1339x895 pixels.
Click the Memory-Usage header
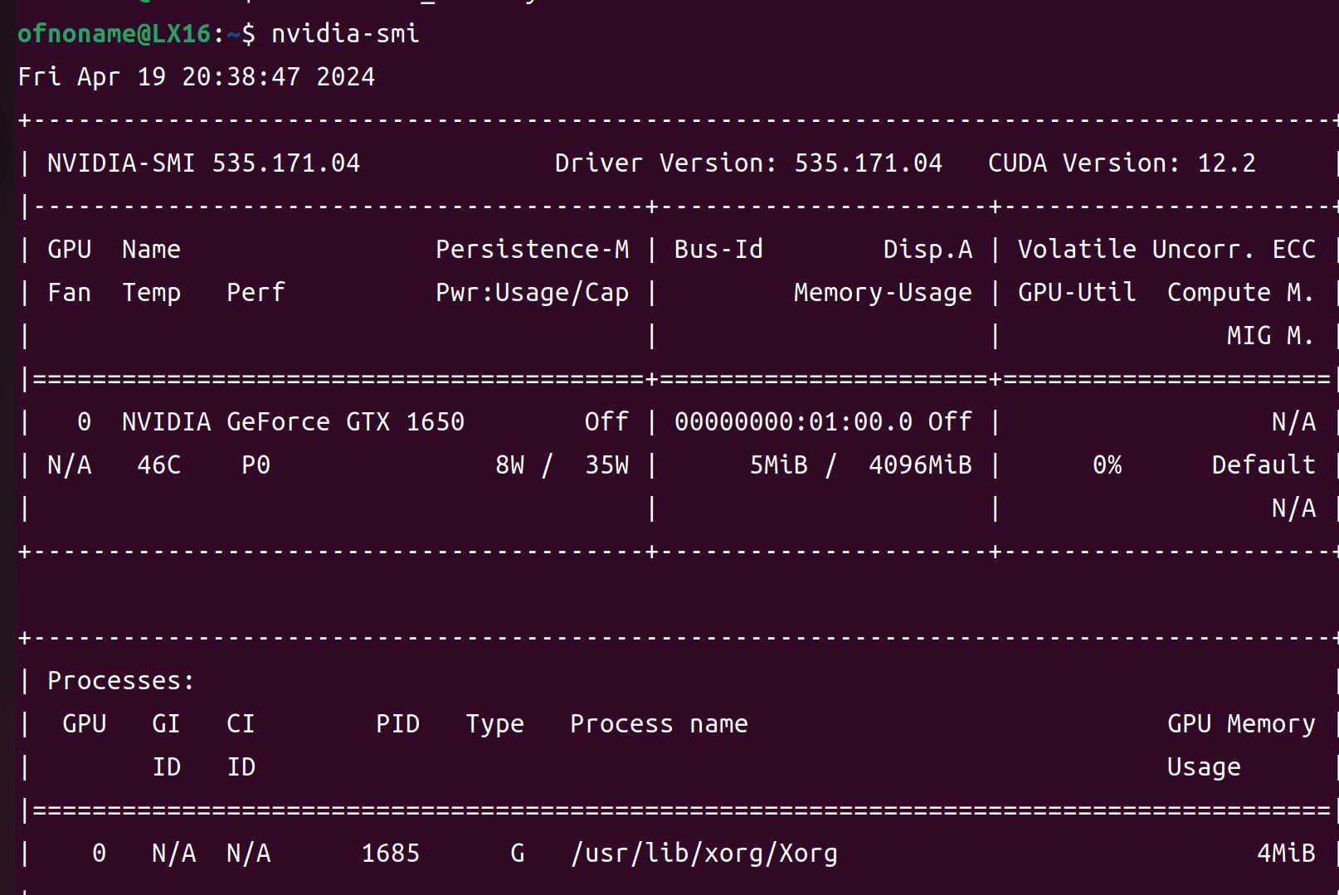[x=883, y=293]
